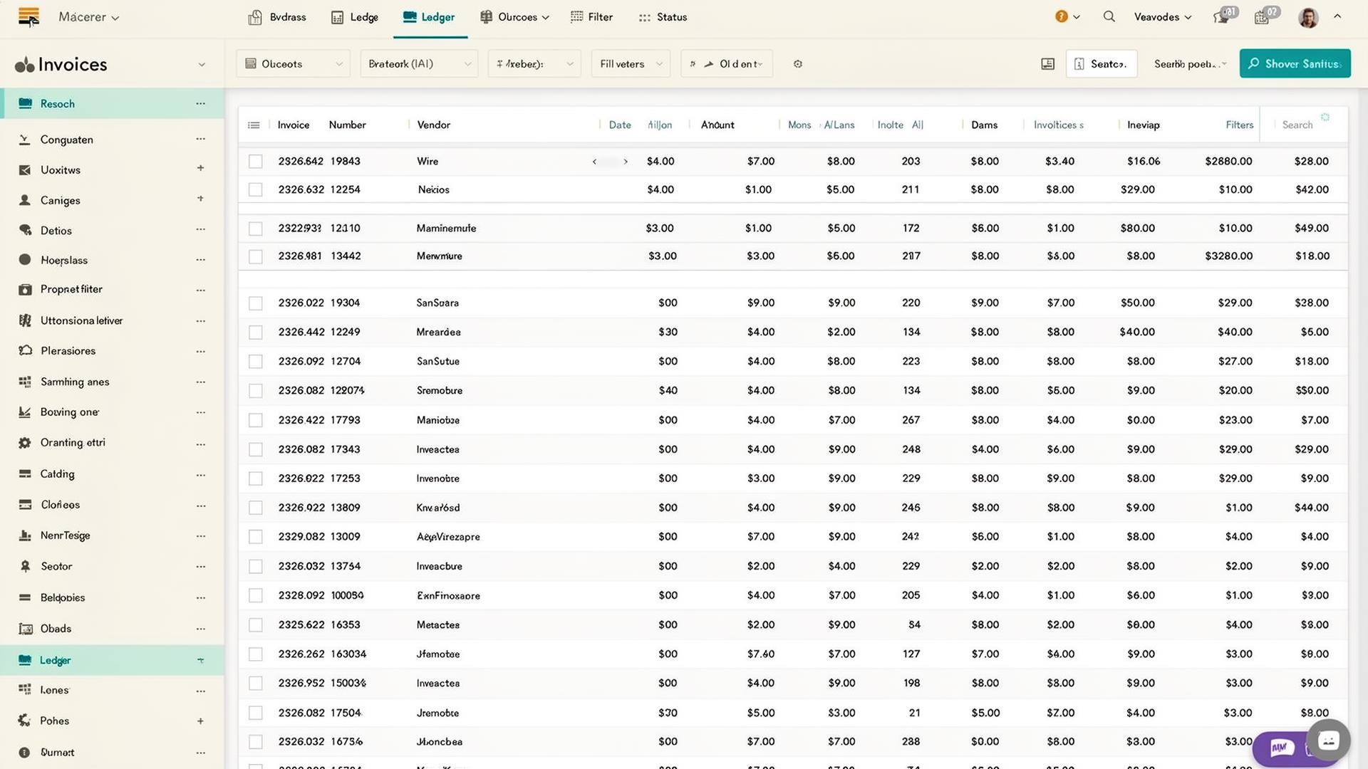1368x769 pixels.
Task: Click the Bowing one chart icon
Action: (25, 412)
